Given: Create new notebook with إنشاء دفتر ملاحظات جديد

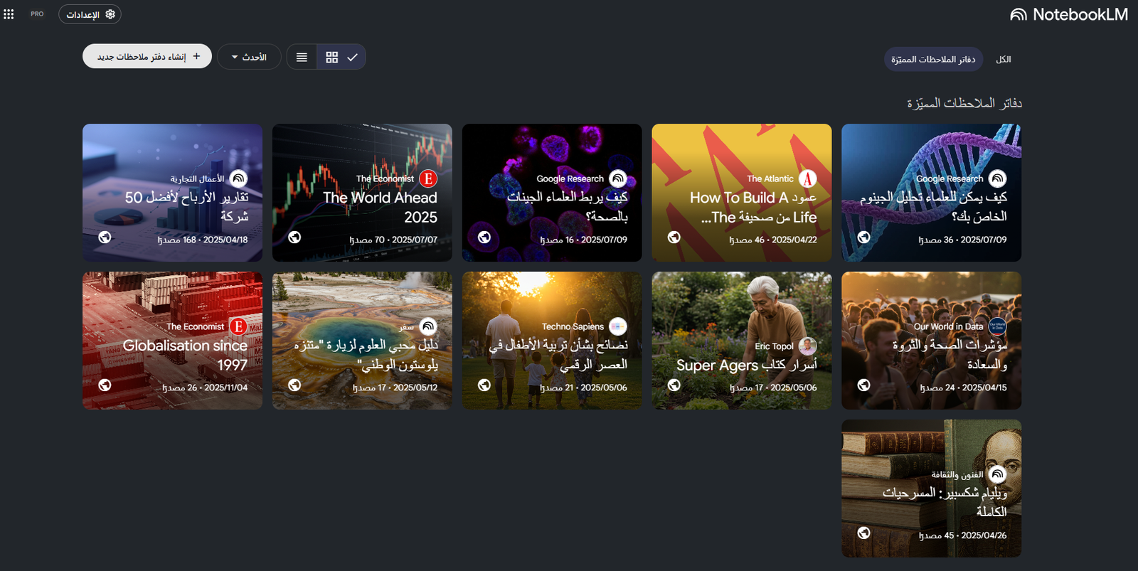Looking at the screenshot, I should point(147,56).
